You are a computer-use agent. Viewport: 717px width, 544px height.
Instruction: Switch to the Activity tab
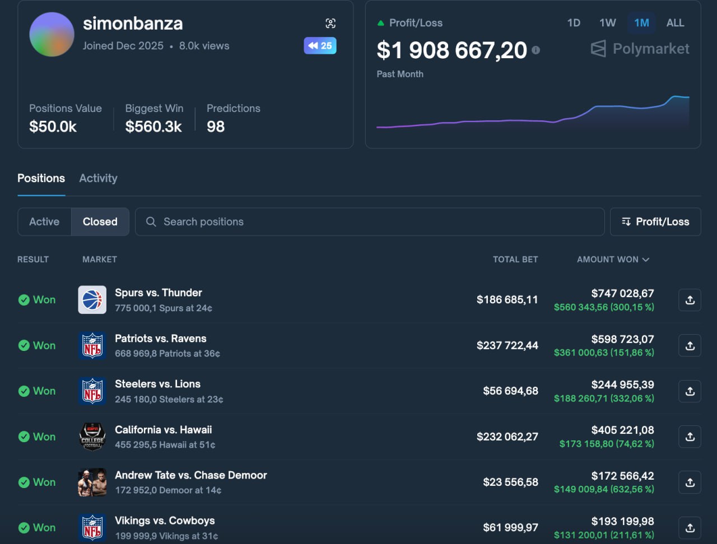(98, 178)
